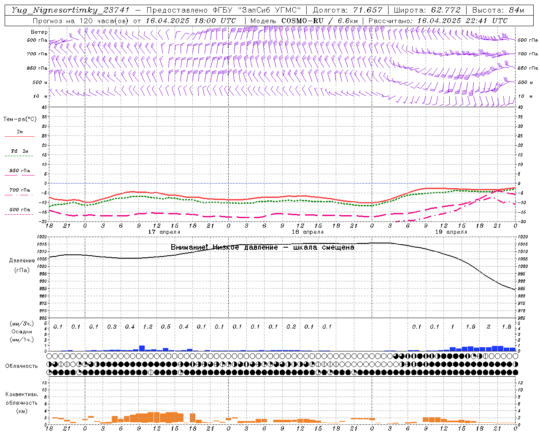Click the 500 гПа temperature legend label
The height and width of the screenshot is (432, 540).
pyautogui.click(x=19, y=210)
